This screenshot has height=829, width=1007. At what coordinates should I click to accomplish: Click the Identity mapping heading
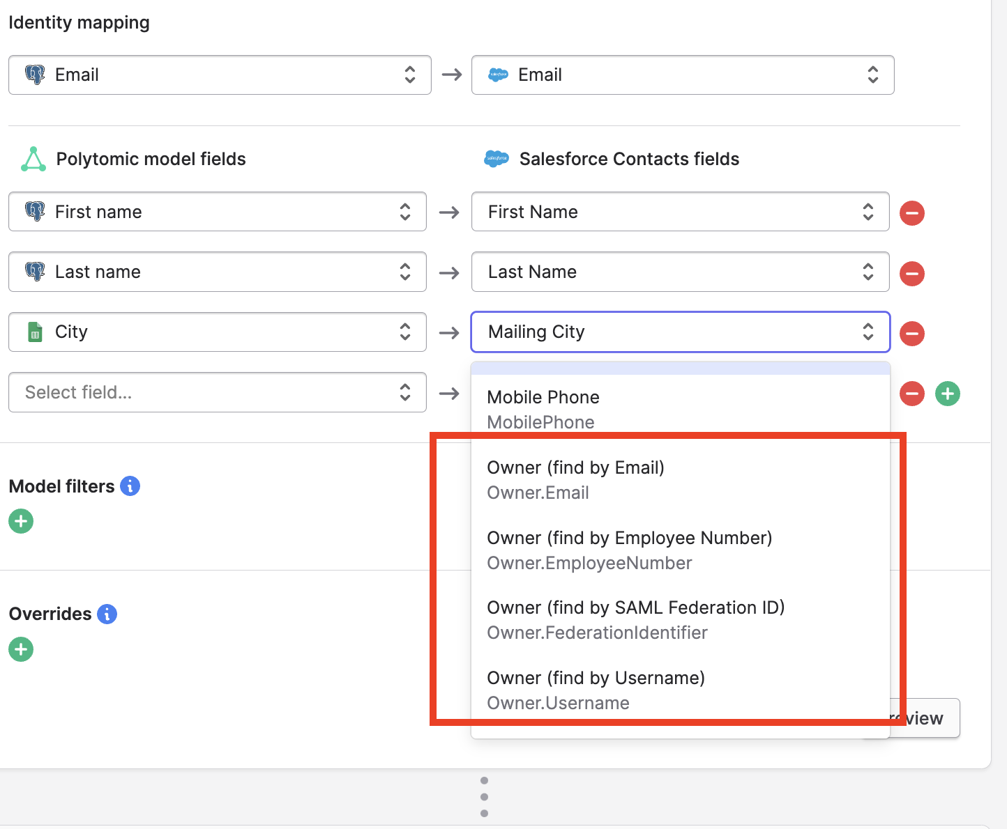[x=79, y=22]
